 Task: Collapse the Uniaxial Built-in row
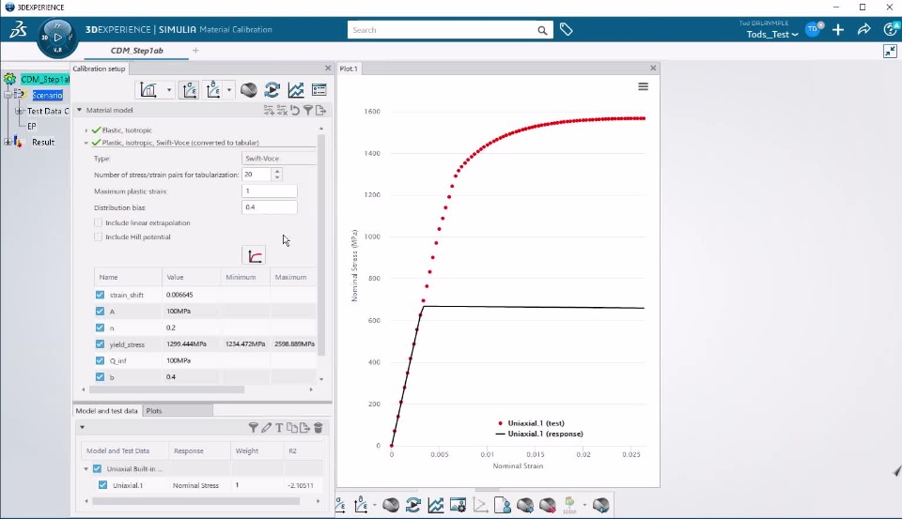point(86,468)
